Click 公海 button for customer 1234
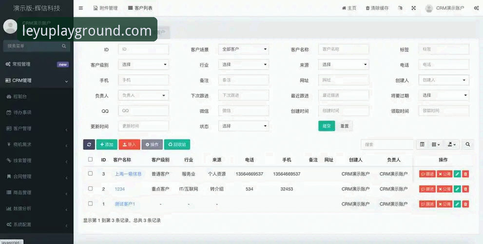Screen dimensions: 483x244 pos(444,189)
